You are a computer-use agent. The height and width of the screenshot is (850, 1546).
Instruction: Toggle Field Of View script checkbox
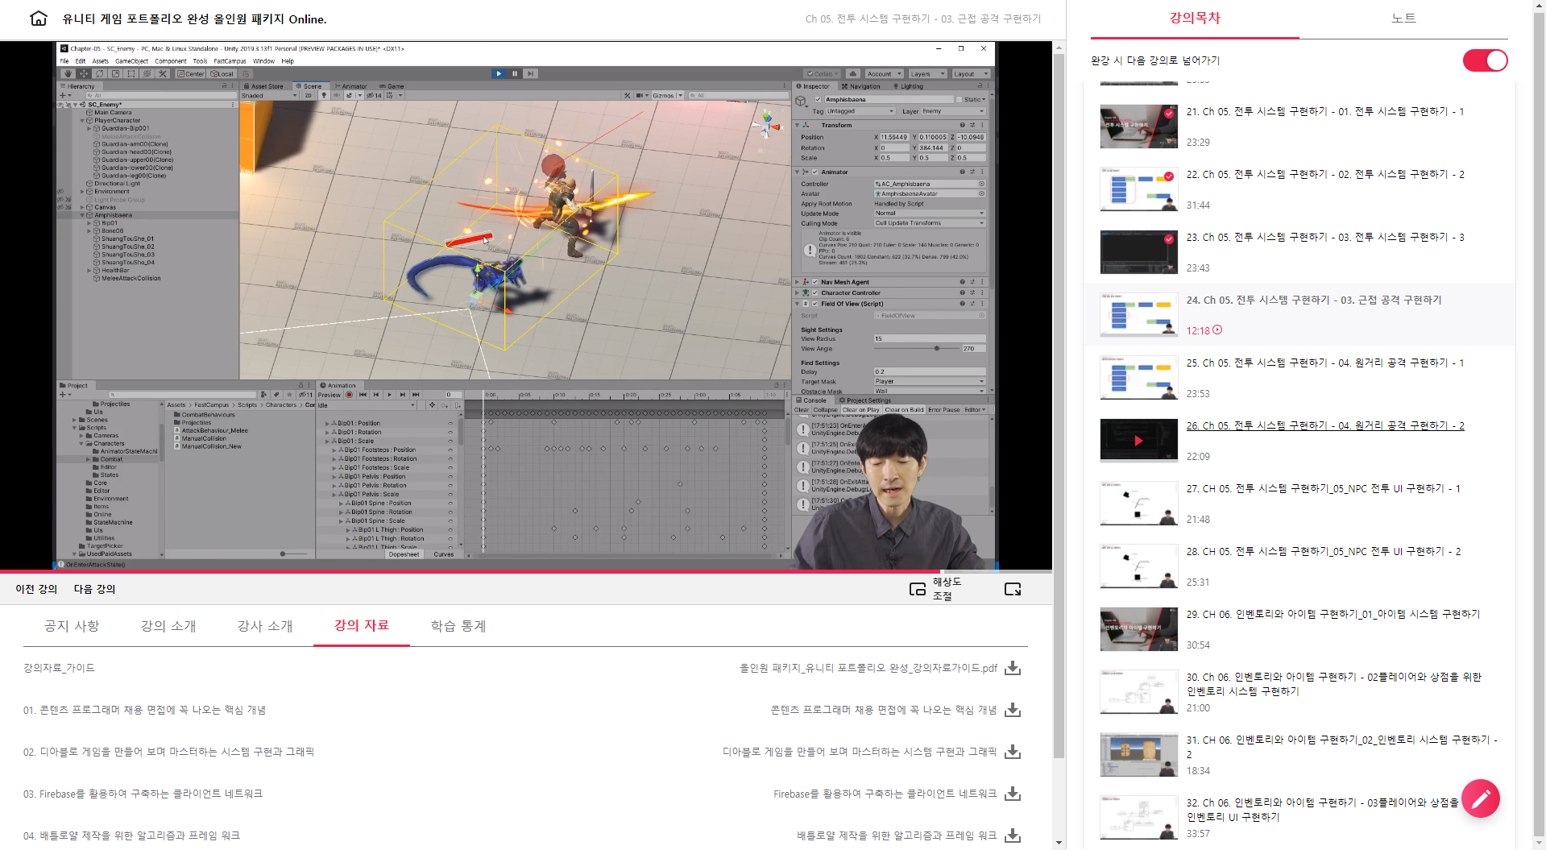814,304
